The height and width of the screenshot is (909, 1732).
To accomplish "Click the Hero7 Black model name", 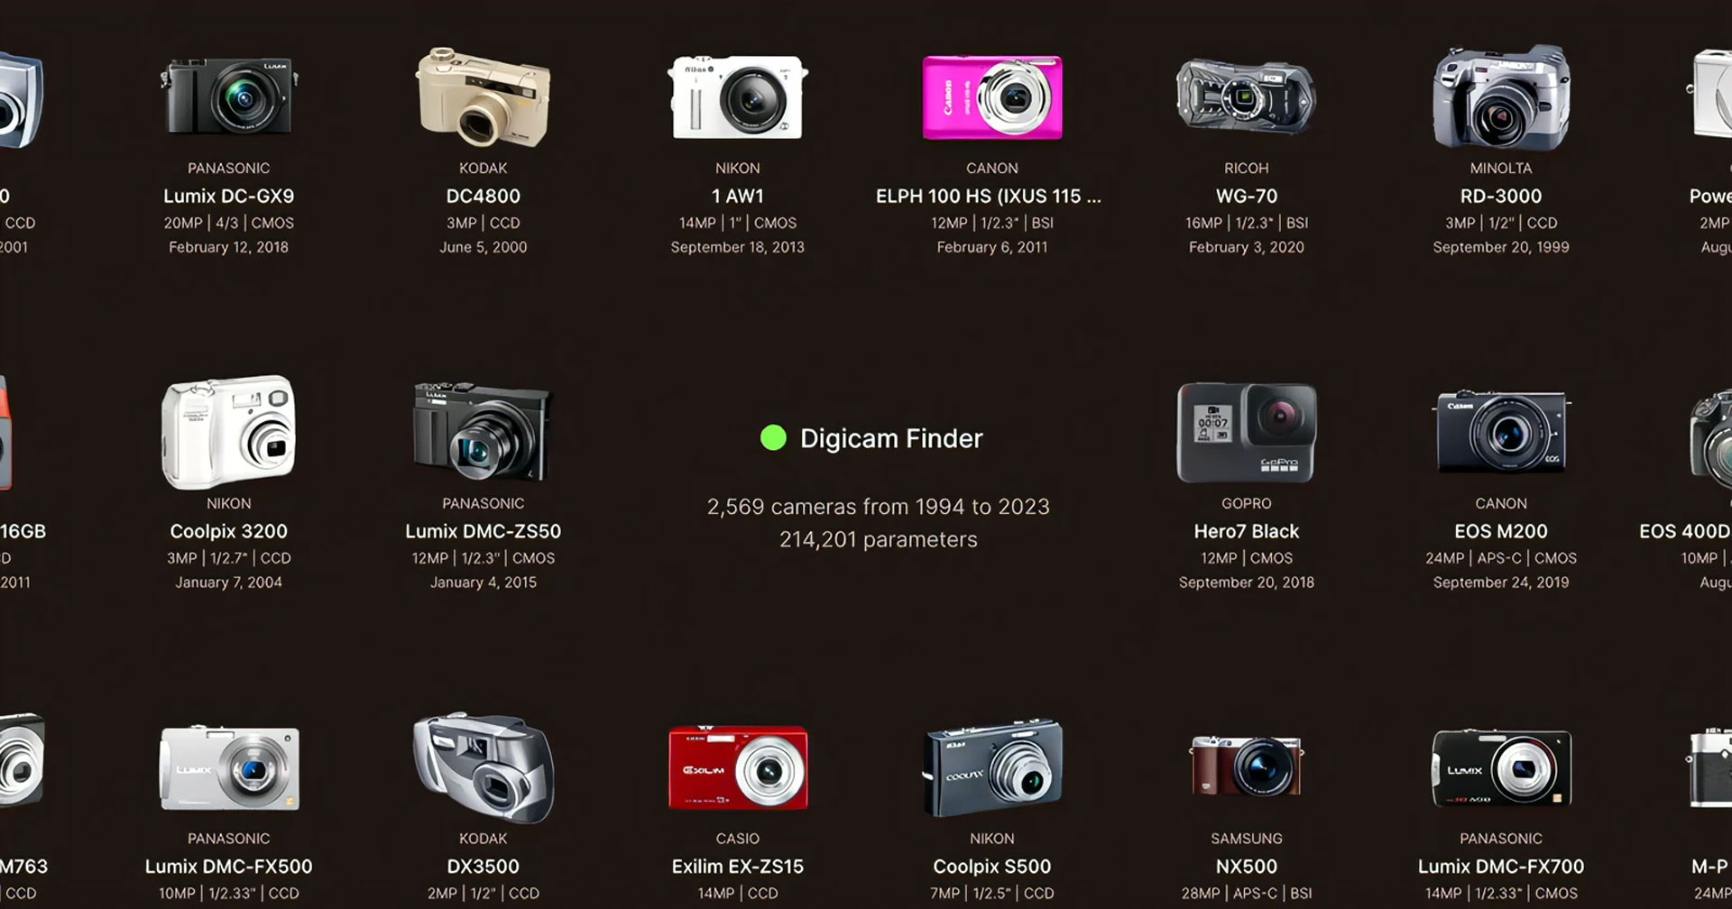I will [1247, 531].
